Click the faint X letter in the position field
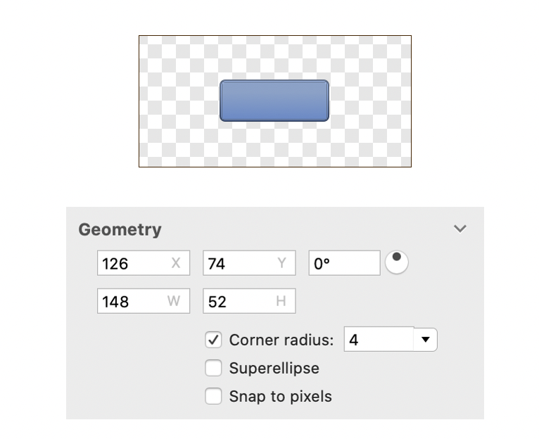 176,264
